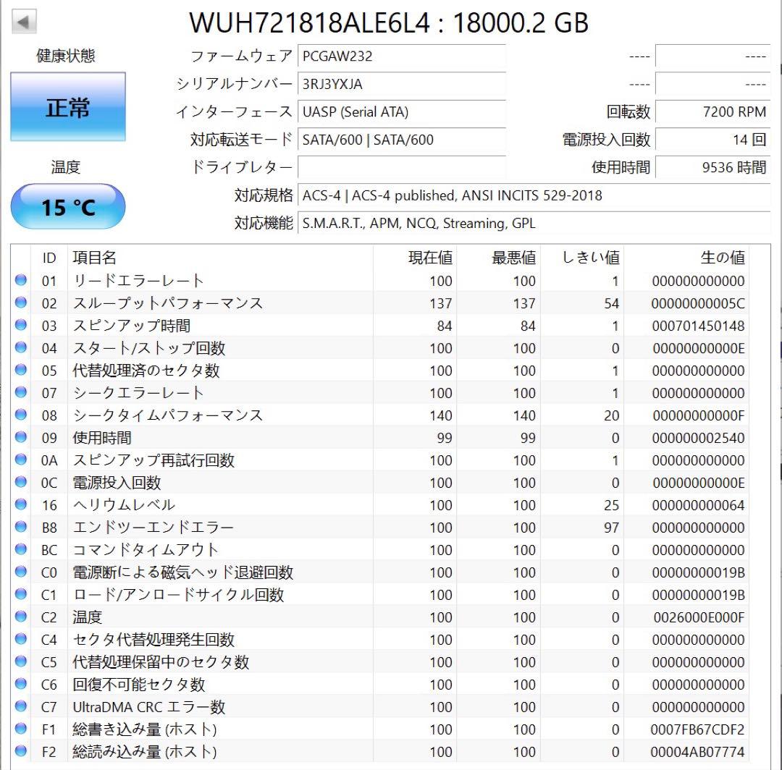Click the firmware field showing PCGAW232

(x=402, y=56)
